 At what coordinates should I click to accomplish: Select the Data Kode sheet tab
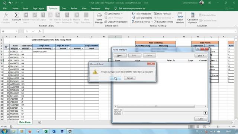click(25, 122)
